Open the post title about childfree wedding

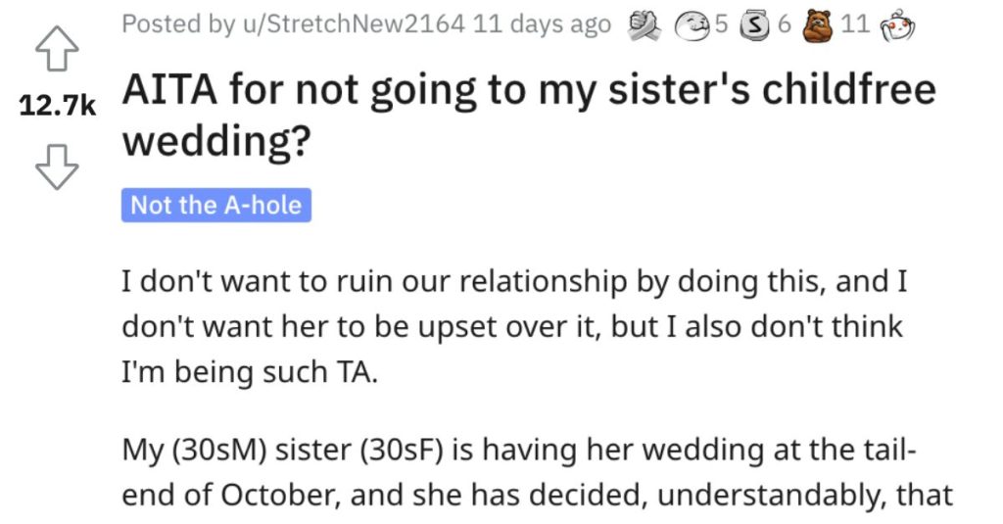pyautogui.click(x=529, y=91)
